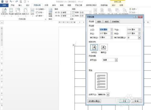This screenshot has height=110, width=151.
Task: Switch to the 开始 home tab
Action: pyautogui.click(x=13, y=5)
